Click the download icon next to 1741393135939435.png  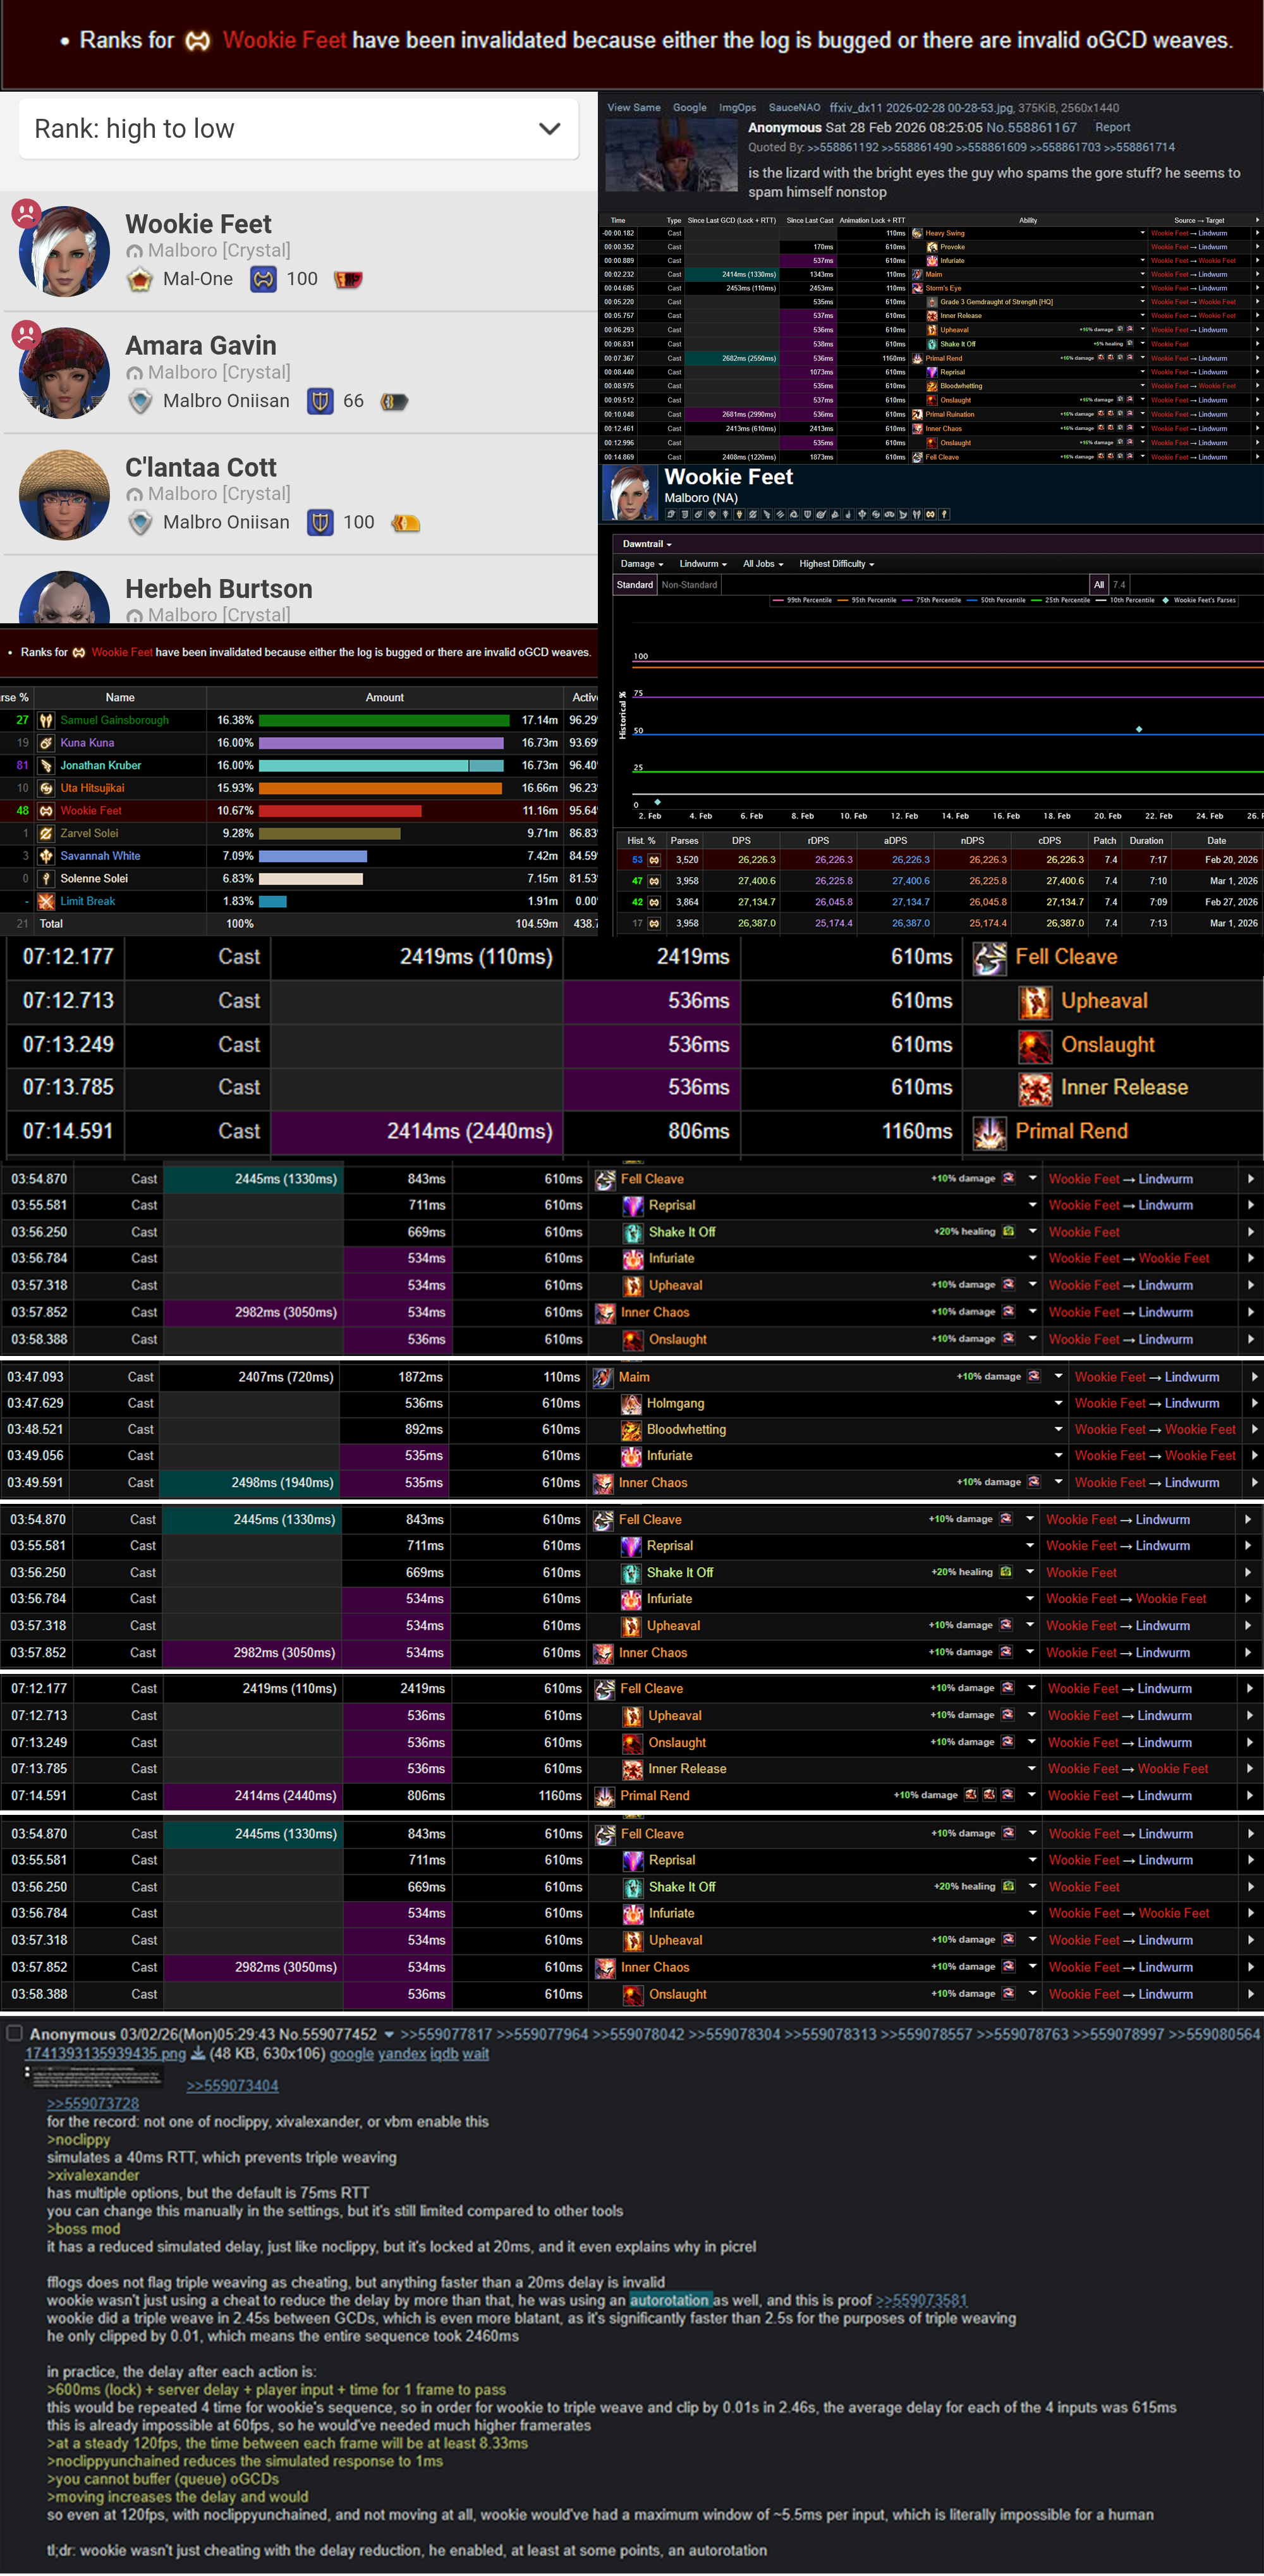click(x=198, y=2054)
